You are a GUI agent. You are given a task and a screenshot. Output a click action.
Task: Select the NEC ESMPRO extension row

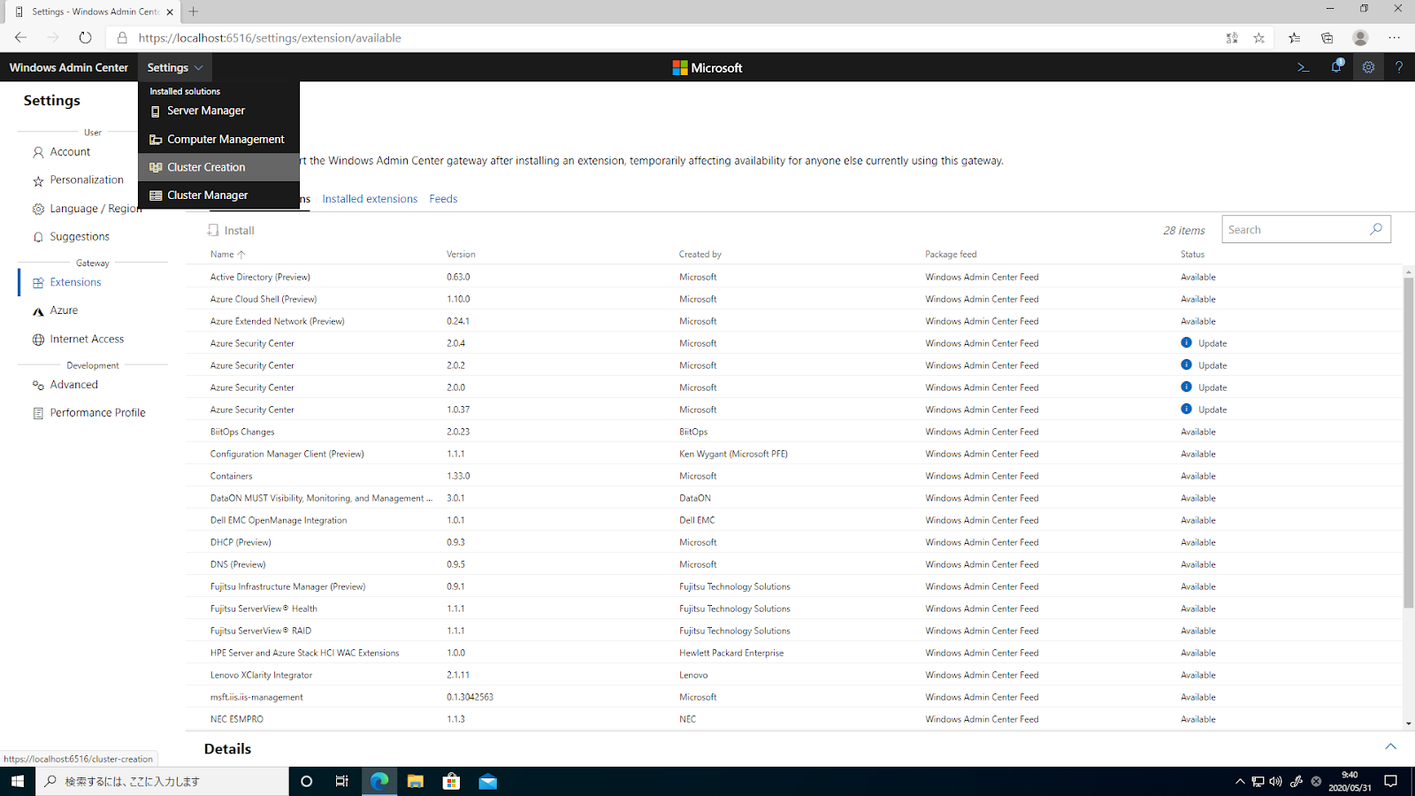tap(794, 719)
